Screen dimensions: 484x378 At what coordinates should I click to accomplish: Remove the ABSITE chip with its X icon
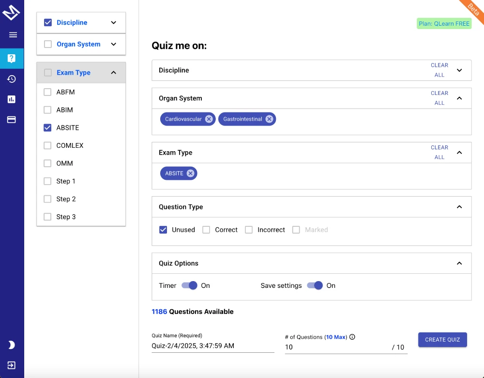[190, 173]
